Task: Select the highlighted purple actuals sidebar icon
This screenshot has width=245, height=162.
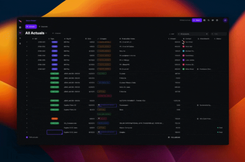Action: (20, 33)
